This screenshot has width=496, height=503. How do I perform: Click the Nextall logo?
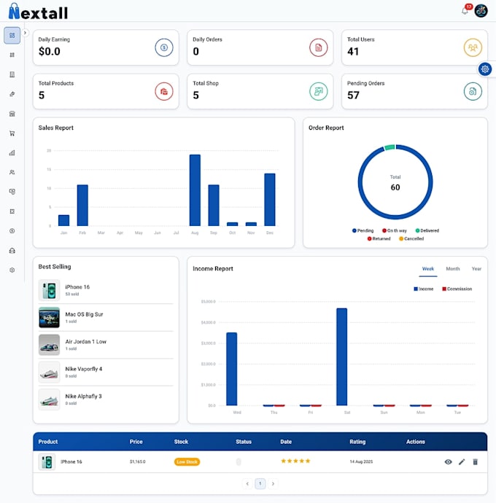(38, 12)
